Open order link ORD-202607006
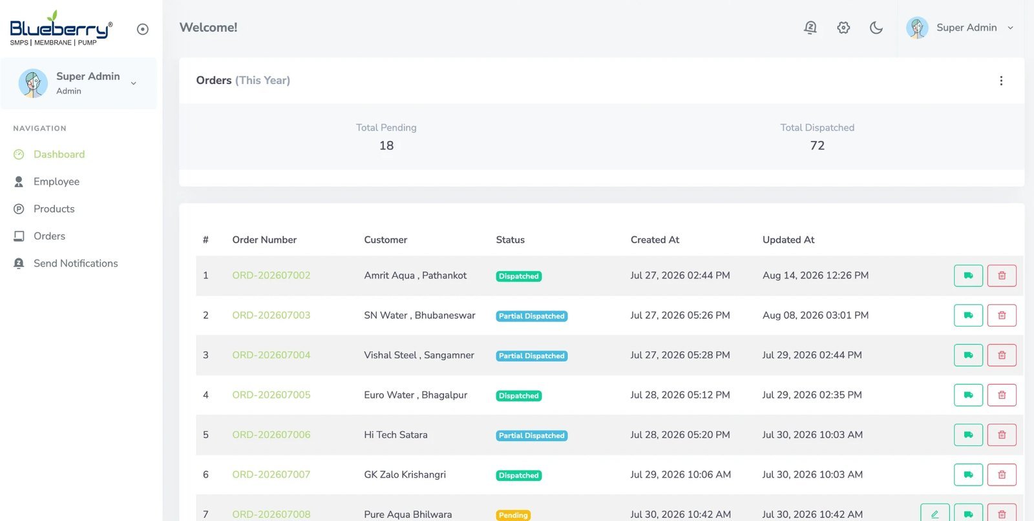Viewport: 1034px width, 521px height. [271, 434]
